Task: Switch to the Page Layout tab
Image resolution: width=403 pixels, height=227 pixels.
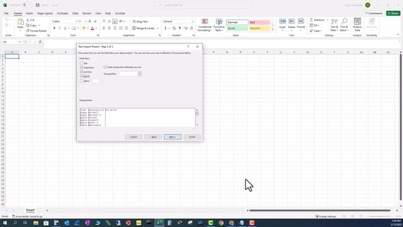Action: coord(45,13)
